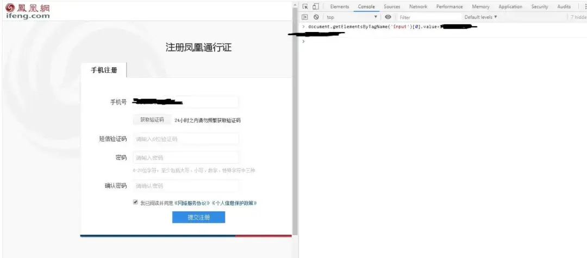587x258 pixels.
Task: Show the console sidebar icon
Action: (305, 17)
